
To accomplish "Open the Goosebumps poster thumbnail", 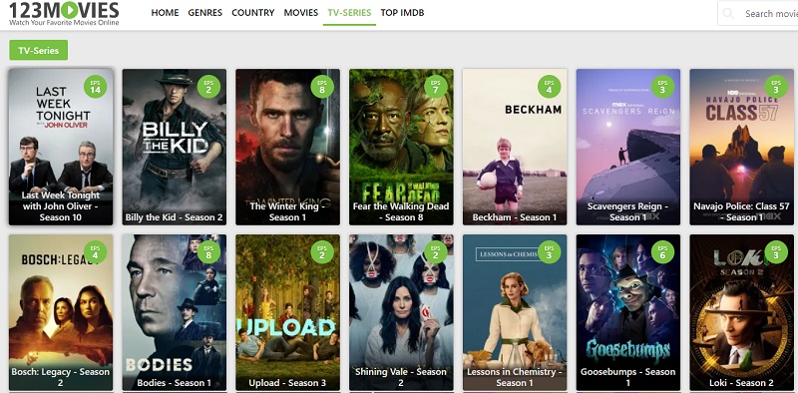I will 628,312.
